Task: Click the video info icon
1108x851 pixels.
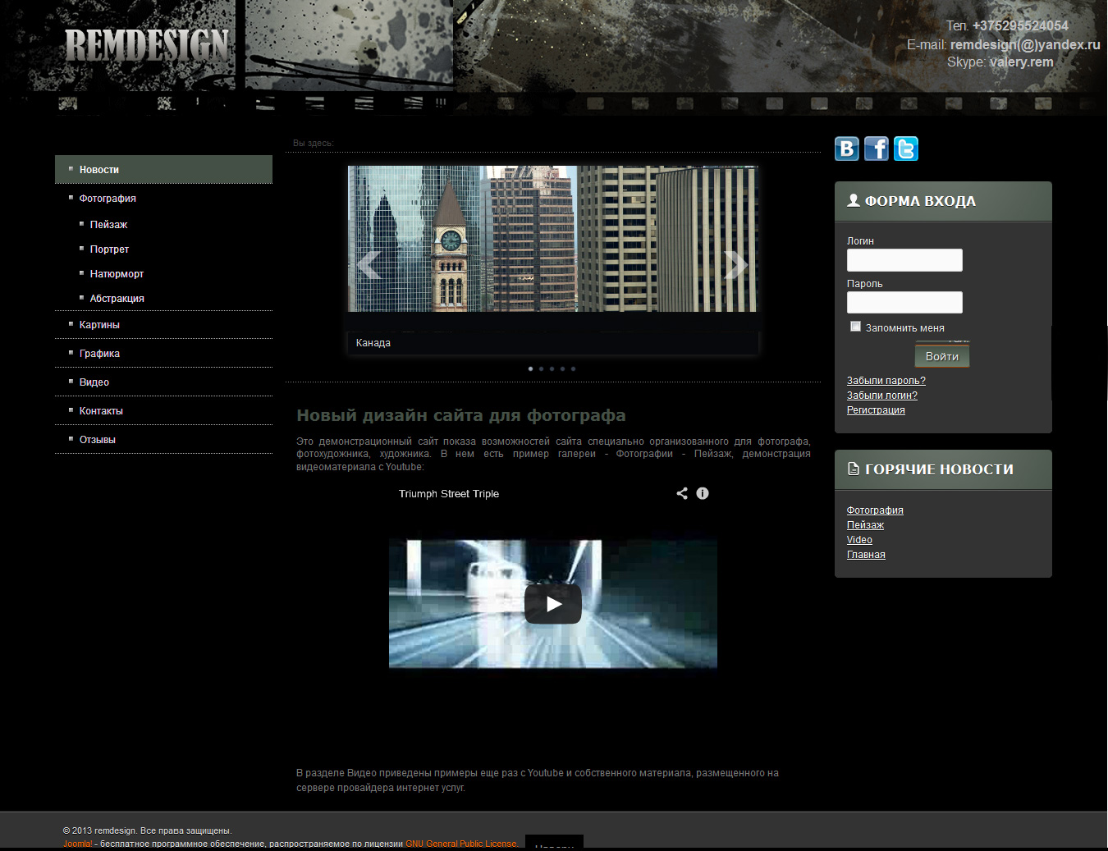Action: 703,493
